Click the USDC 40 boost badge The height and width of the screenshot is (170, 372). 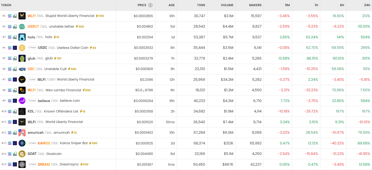click(x=93, y=48)
